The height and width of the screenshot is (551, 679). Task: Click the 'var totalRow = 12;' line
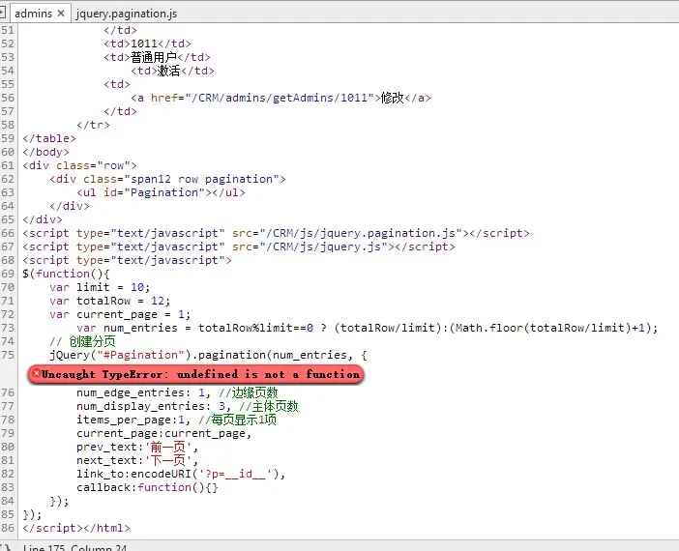110,301
